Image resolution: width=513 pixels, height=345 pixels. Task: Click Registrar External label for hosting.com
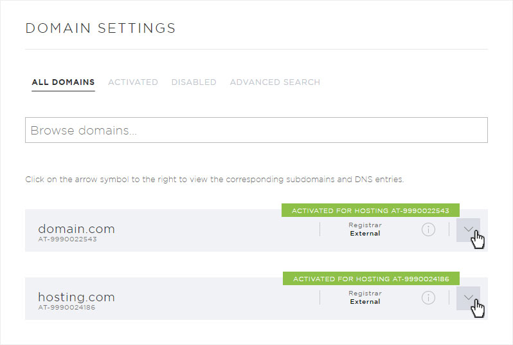coord(365,297)
